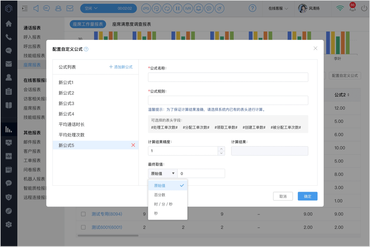Screen dimensions: 370x247
Task: Switch to 座席工作量报表 tab
Action: (x=88, y=24)
